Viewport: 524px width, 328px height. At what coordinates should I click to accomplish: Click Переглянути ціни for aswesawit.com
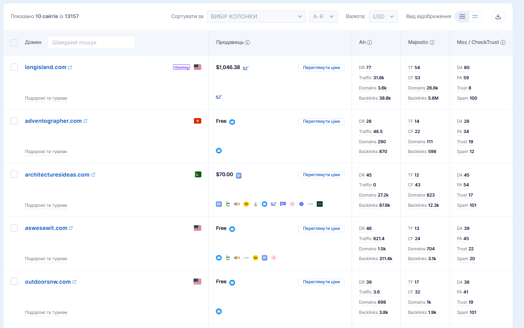[321, 228]
